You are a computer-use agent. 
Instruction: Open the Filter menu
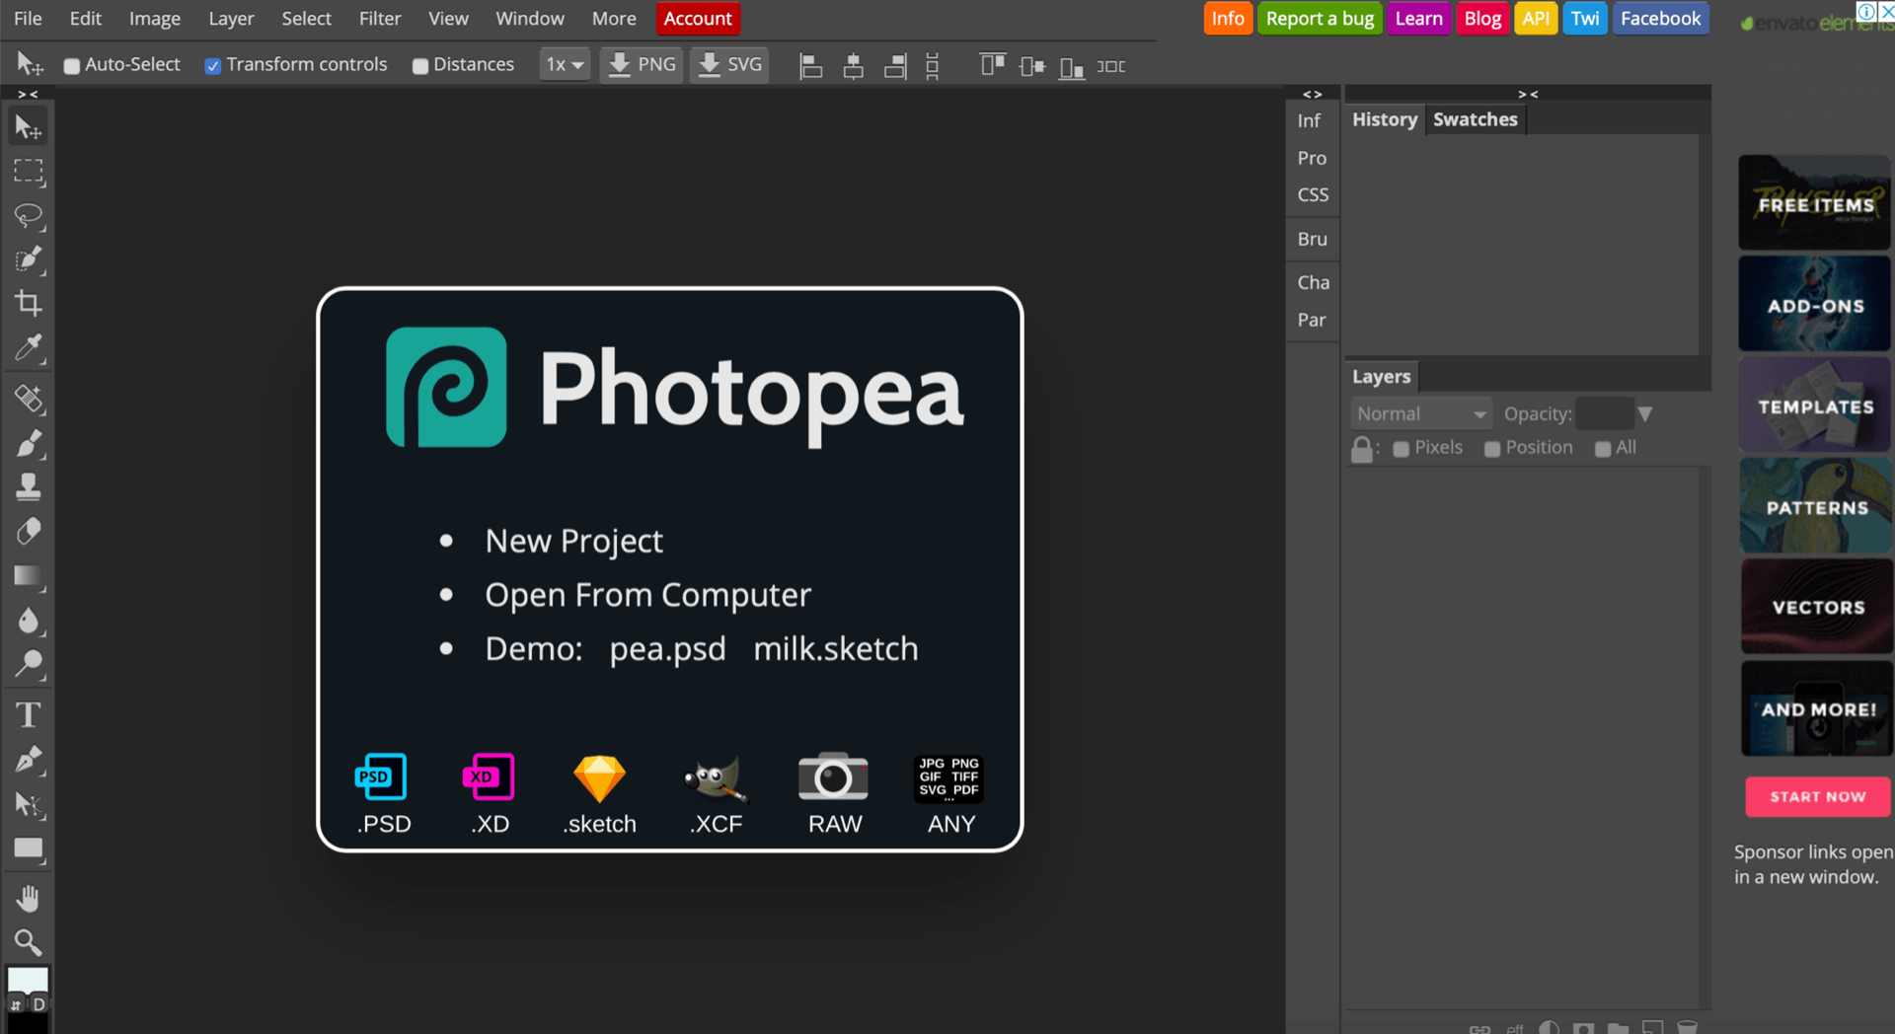click(380, 19)
